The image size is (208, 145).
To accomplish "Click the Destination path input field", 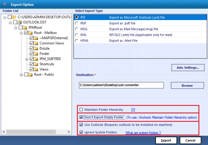I will click(121, 85).
